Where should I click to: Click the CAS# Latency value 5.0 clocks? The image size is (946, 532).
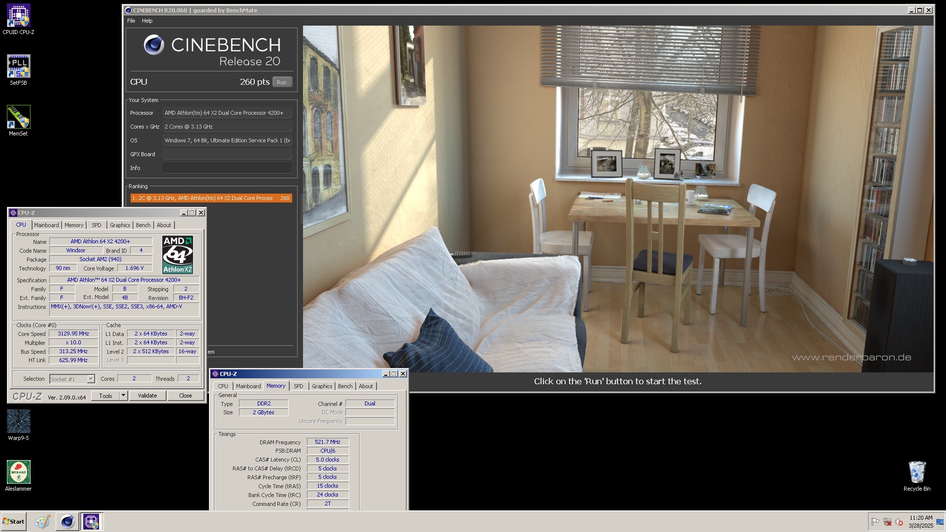click(328, 460)
